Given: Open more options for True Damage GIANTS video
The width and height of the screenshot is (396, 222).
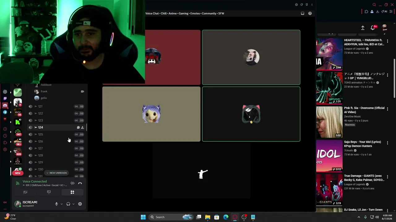Looking at the screenshot, I should point(387,177).
